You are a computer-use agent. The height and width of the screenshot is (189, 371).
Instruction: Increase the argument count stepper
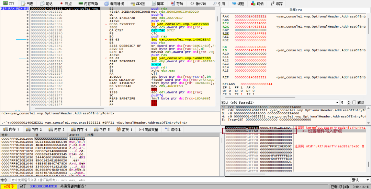coord(349,101)
